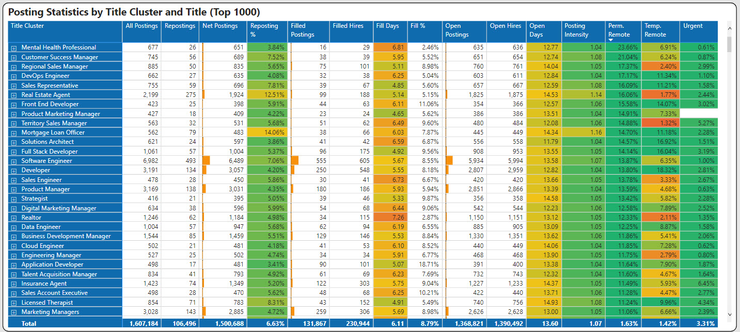Viewport: 740px width, 332px height.
Task: Sort by Filled Postings column
Action: [309, 31]
